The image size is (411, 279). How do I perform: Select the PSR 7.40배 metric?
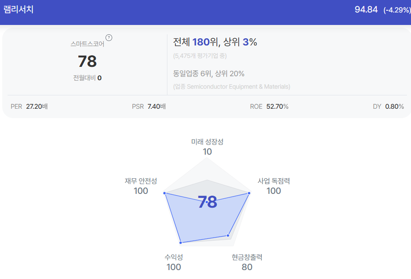point(149,107)
